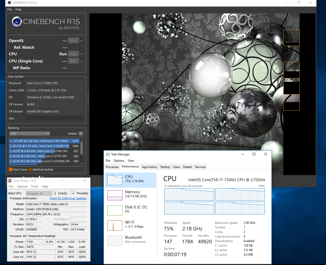Click the Identical System legend swatch
This screenshot has width=326, height=265.
tap(30, 170)
